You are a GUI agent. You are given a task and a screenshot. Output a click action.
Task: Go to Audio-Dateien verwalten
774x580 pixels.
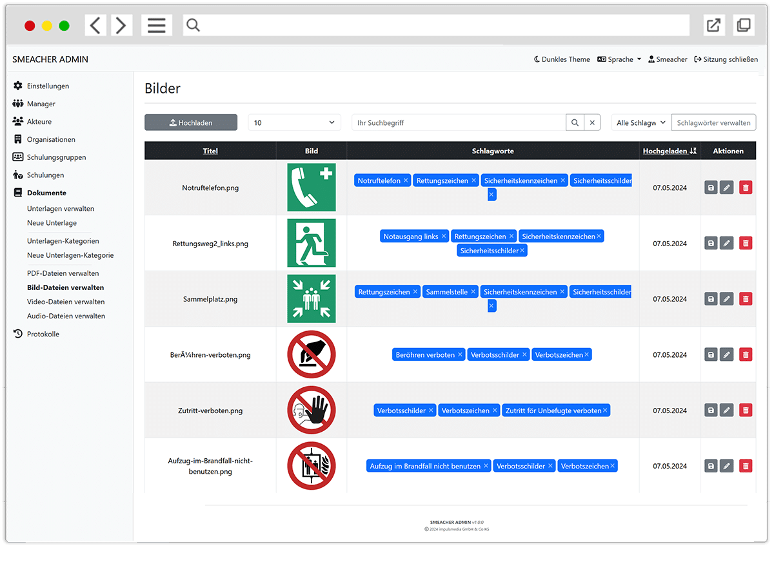(66, 316)
